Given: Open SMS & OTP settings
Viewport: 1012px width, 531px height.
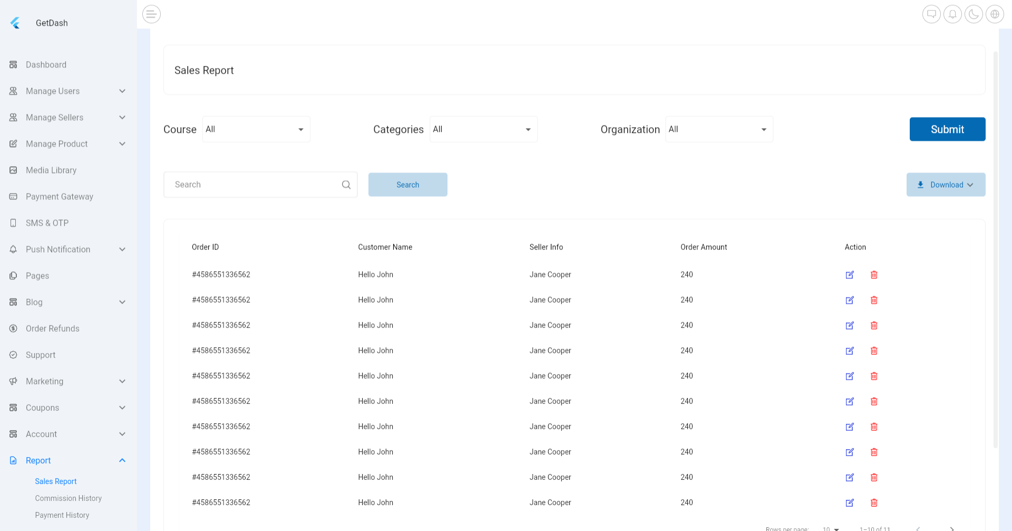Looking at the screenshot, I should click(47, 223).
